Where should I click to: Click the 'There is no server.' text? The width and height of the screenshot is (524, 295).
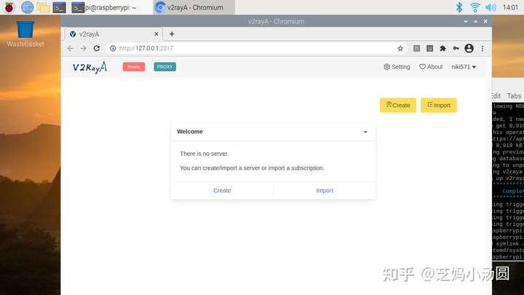click(205, 154)
